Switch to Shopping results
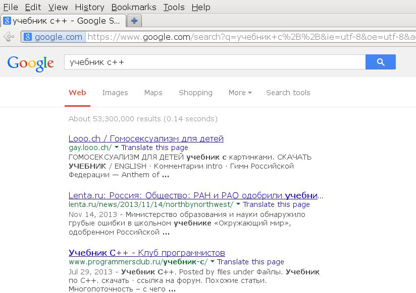This screenshot has height=293, width=416. click(x=195, y=93)
